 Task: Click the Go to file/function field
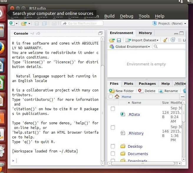click(x=82, y=23)
